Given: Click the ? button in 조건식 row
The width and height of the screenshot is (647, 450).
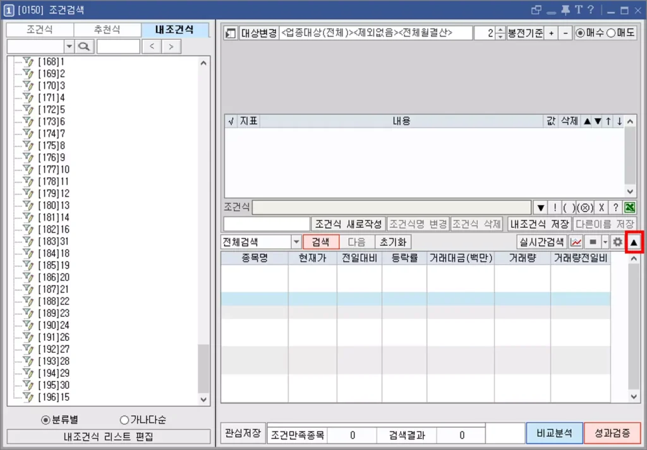Looking at the screenshot, I should pyautogui.click(x=615, y=207).
